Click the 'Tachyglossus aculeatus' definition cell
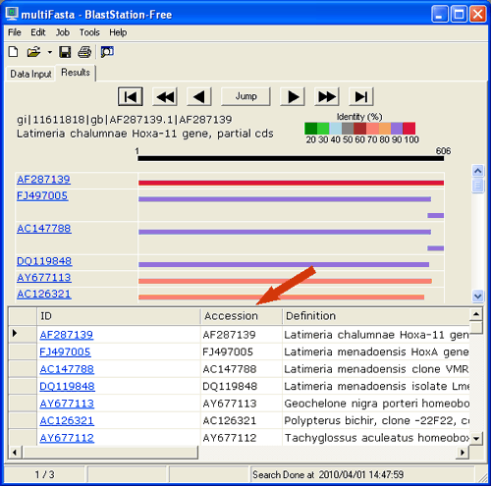Screen dimensions: 491x486 [376, 438]
